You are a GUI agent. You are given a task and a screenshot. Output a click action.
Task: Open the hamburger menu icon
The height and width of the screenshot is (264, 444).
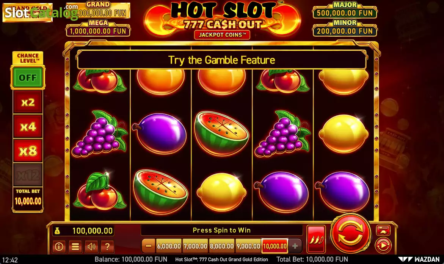pos(75,247)
